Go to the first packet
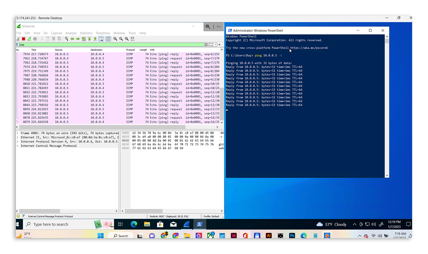The width and height of the screenshot is (428, 254). (x=89, y=39)
